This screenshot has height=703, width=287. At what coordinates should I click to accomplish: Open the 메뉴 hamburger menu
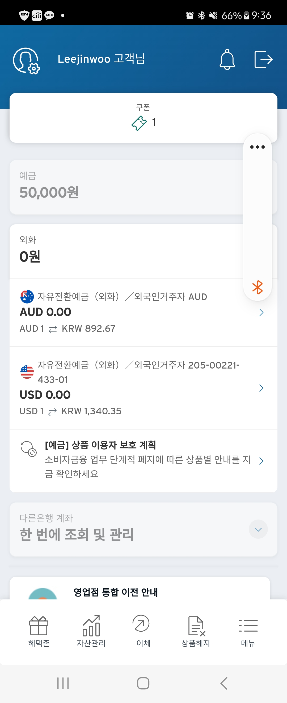click(248, 631)
